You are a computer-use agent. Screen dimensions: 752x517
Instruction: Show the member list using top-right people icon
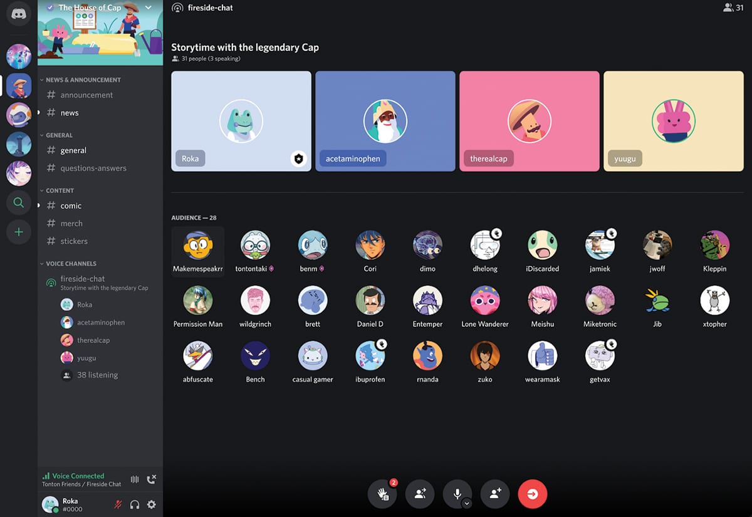pyautogui.click(x=728, y=8)
